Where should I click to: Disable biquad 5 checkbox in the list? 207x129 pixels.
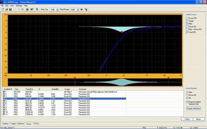4,101
